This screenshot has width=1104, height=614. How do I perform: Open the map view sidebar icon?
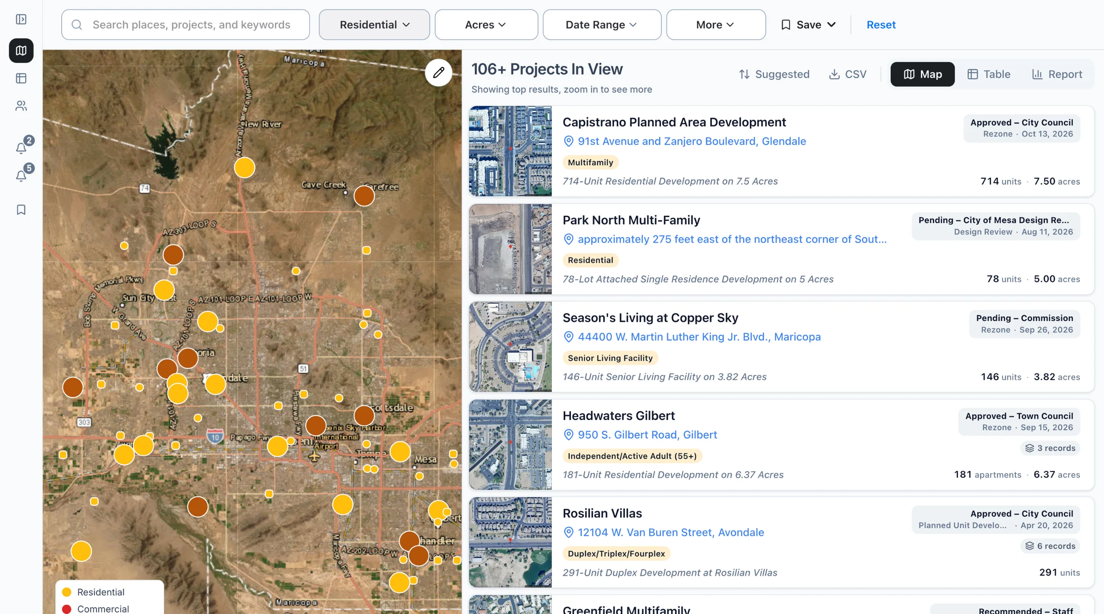pos(21,51)
